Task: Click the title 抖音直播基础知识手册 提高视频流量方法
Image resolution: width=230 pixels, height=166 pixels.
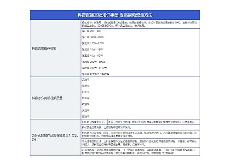Action: tap(115, 15)
